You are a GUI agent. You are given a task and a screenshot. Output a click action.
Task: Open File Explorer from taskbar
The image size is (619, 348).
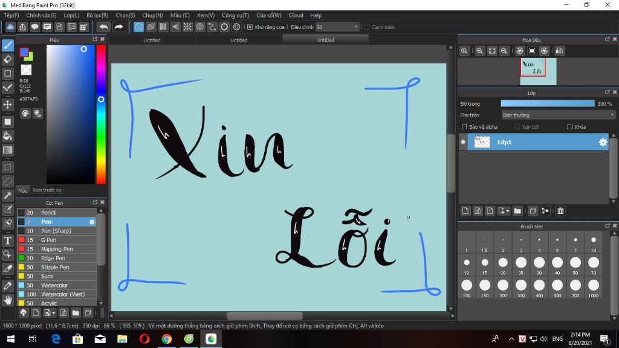click(x=122, y=339)
